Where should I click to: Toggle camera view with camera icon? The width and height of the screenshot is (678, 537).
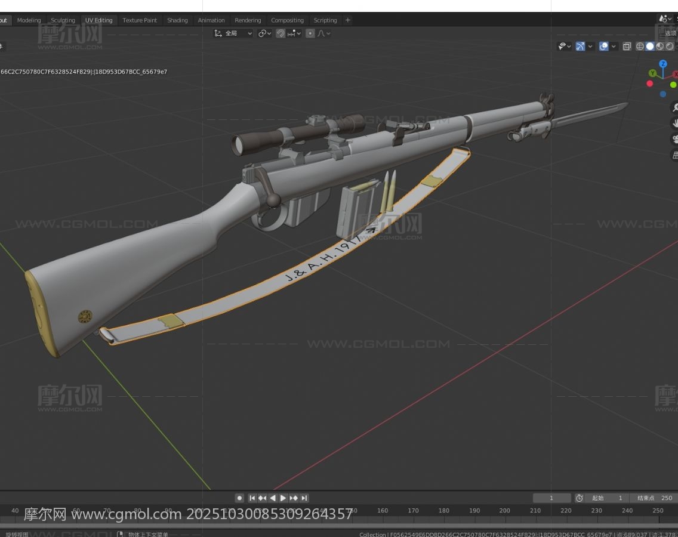[x=675, y=139]
